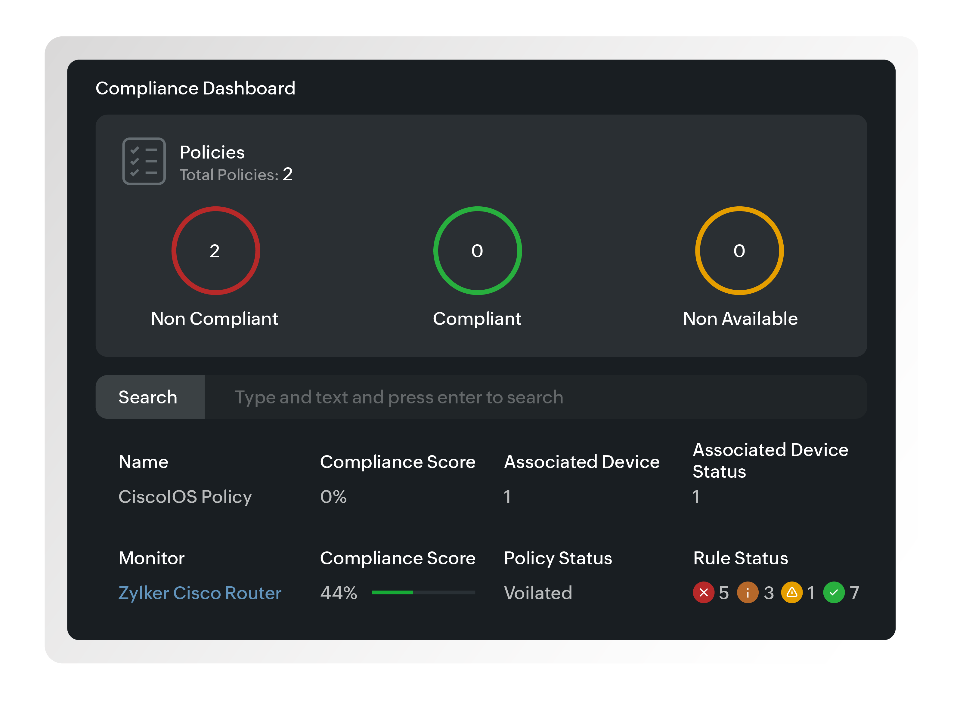The height and width of the screenshot is (722, 963).
Task: Click the 44% compliance progress bar
Action: (423, 592)
